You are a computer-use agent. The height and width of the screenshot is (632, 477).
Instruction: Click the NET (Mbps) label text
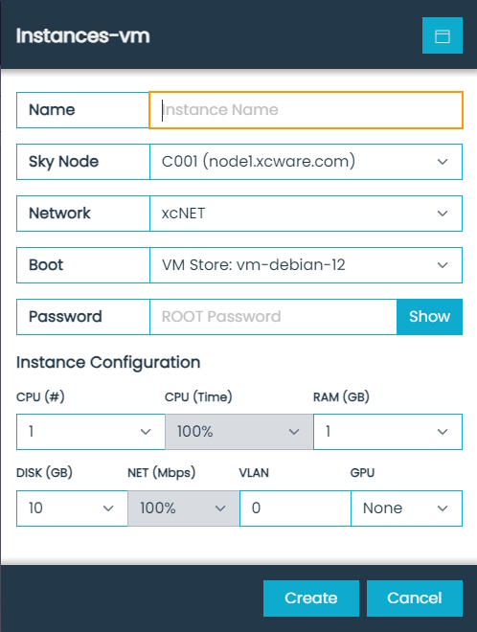click(x=161, y=473)
